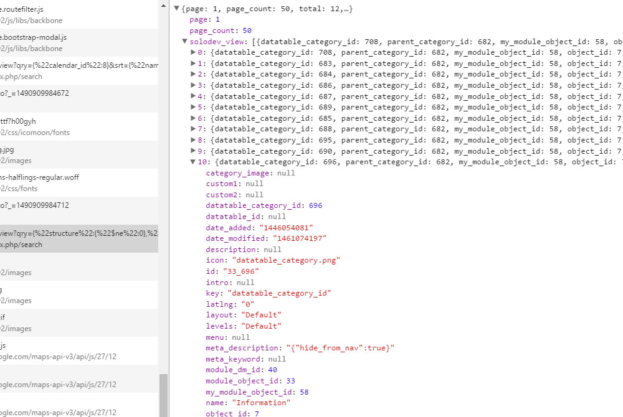Expand array item 5 in solodev_view
The height and width of the screenshot is (417, 623).
click(x=193, y=107)
